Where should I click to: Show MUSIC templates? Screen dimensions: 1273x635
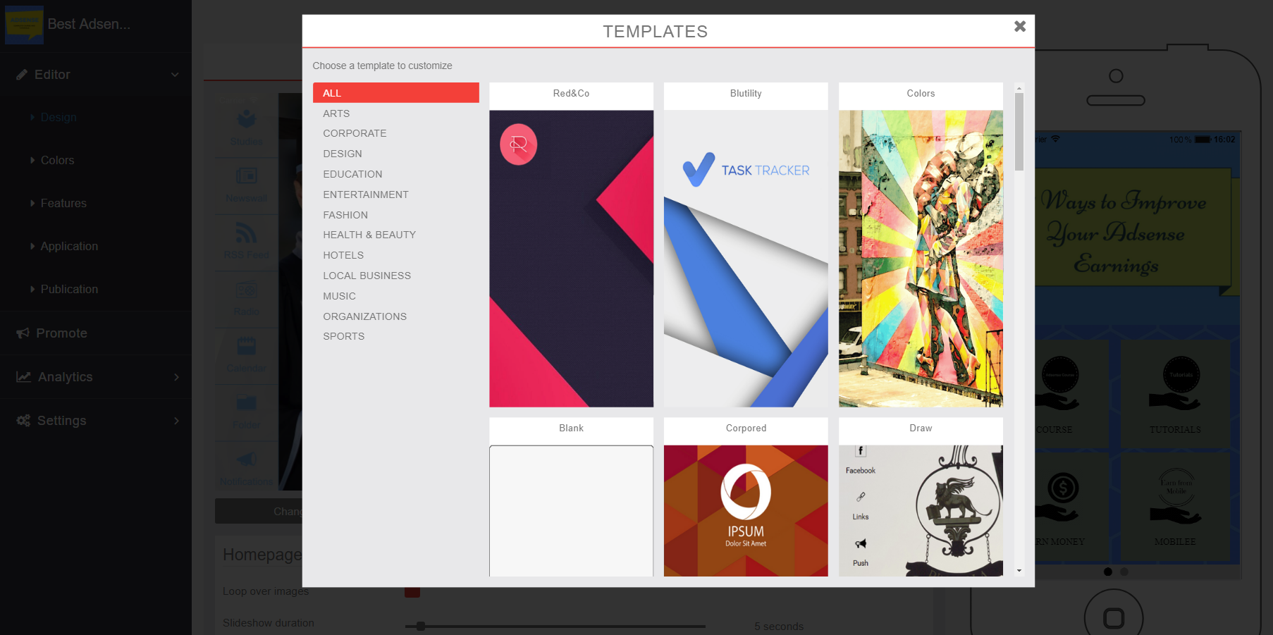tap(339, 296)
